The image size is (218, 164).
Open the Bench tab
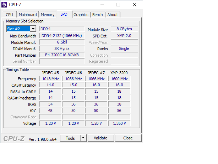point(98,15)
